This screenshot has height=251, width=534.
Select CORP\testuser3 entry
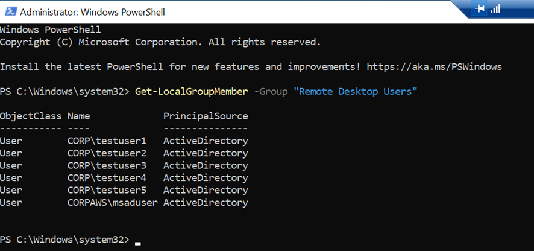pyautogui.click(x=107, y=165)
